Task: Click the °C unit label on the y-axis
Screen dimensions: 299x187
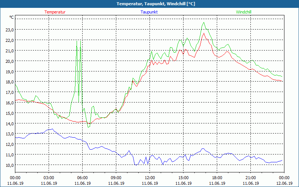Action: (12, 17)
